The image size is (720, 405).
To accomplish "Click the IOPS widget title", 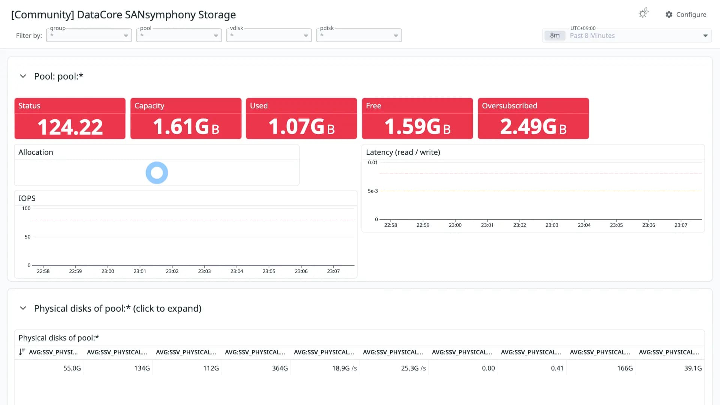I will coord(27,198).
